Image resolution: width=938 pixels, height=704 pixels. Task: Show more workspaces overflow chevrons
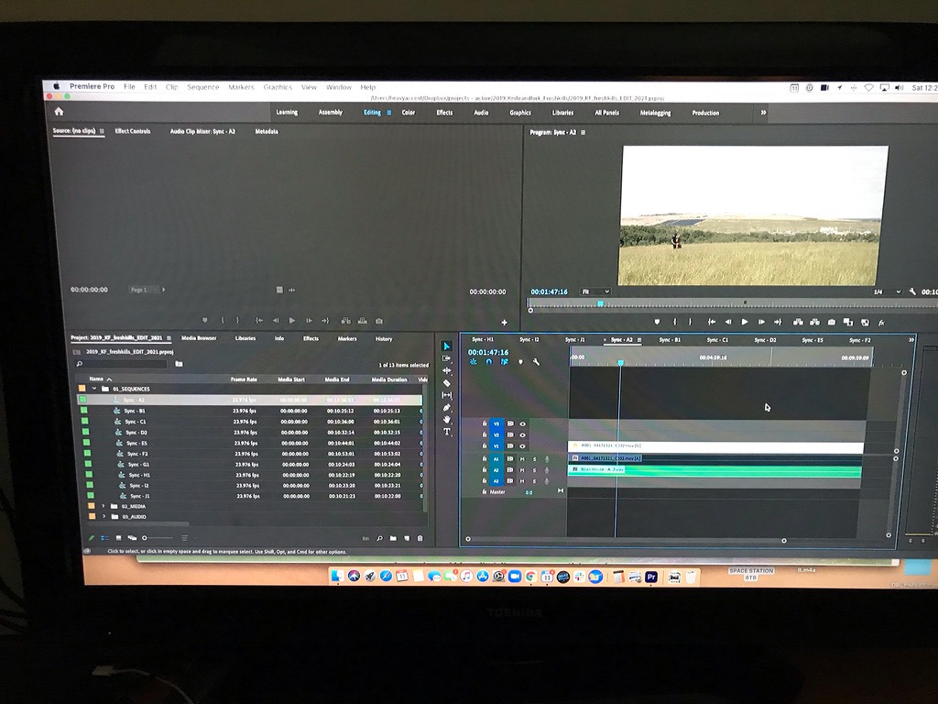(x=763, y=112)
